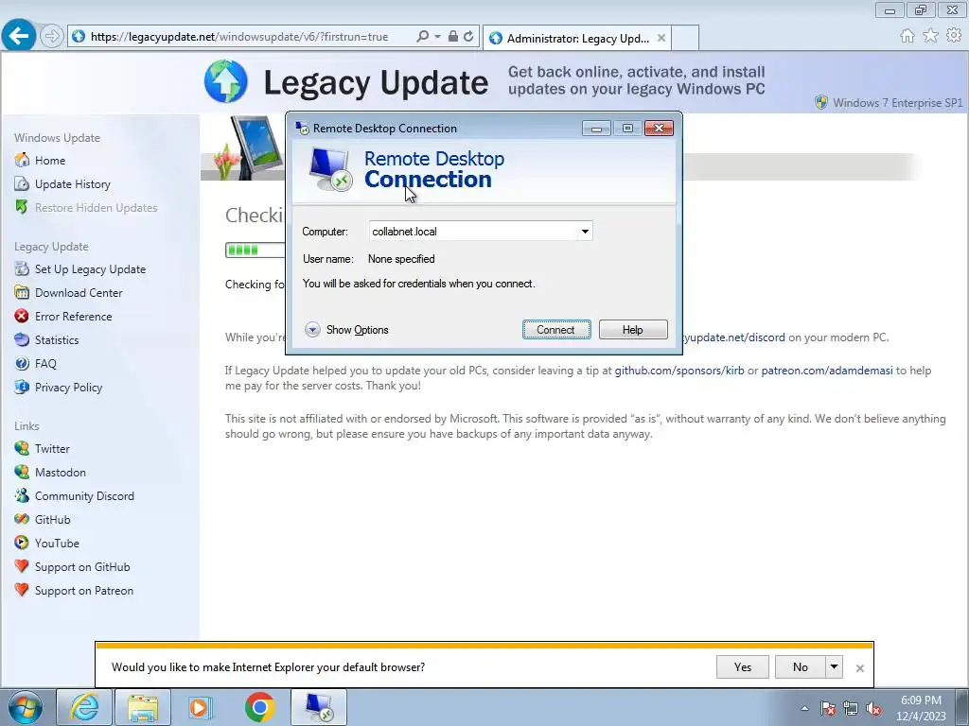This screenshot has height=726, width=969.
Task: Click the green update checking progress bar
Action: tap(255, 250)
